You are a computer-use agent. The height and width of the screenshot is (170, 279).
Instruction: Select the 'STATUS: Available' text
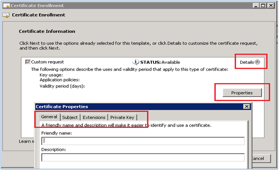(x=160, y=62)
